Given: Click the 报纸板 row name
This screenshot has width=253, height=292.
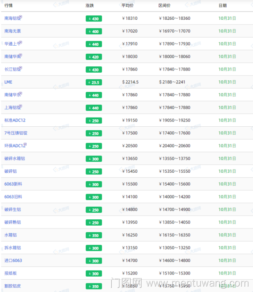Looking at the screenshot, I should [11, 273].
